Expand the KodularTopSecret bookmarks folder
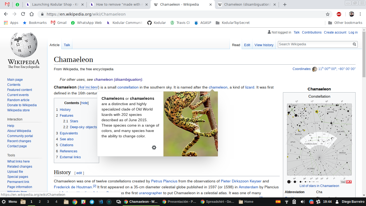Image resolution: width=366 pixels, height=206 pixels. 233,23
